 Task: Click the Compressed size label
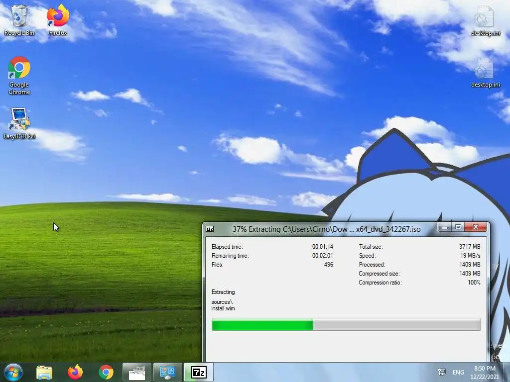[379, 274]
